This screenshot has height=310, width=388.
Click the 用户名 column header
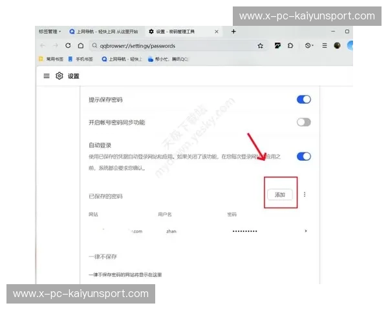pyautogui.click(x=165, y=214)
